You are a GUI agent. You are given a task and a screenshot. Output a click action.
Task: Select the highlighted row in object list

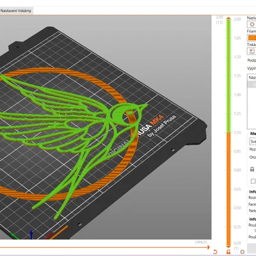pos(252,84)
